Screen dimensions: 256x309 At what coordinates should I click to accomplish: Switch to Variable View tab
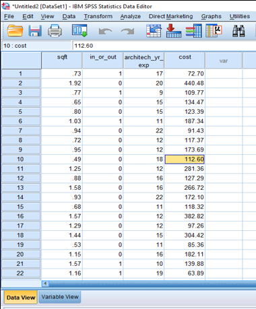click(60, 297)
